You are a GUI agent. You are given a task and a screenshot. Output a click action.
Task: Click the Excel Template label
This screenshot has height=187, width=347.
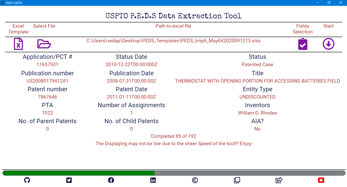click(x=18, y=29)
